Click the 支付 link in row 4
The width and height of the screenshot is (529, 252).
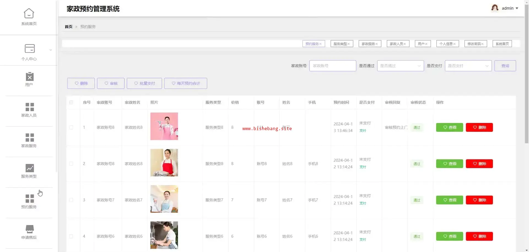coord(363,240)
